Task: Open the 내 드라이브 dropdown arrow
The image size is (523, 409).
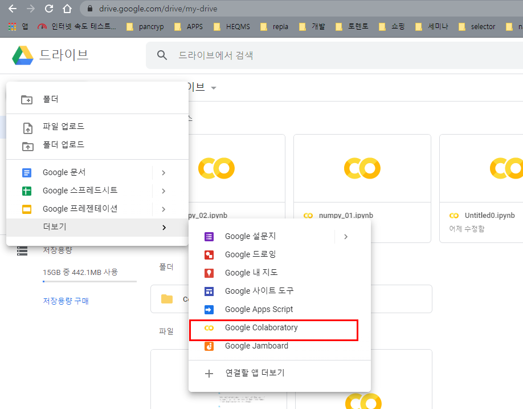Action: click(214, 88)
